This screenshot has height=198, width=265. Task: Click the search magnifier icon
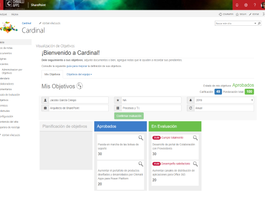[259, 23]
